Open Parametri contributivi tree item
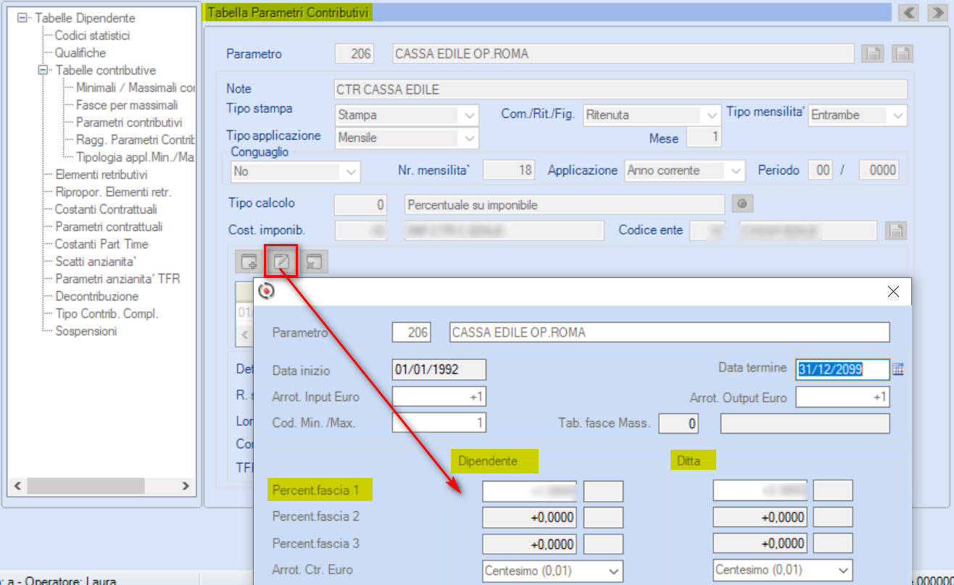The height and width of the screenshot is (585, 954). tap(129, 122)
